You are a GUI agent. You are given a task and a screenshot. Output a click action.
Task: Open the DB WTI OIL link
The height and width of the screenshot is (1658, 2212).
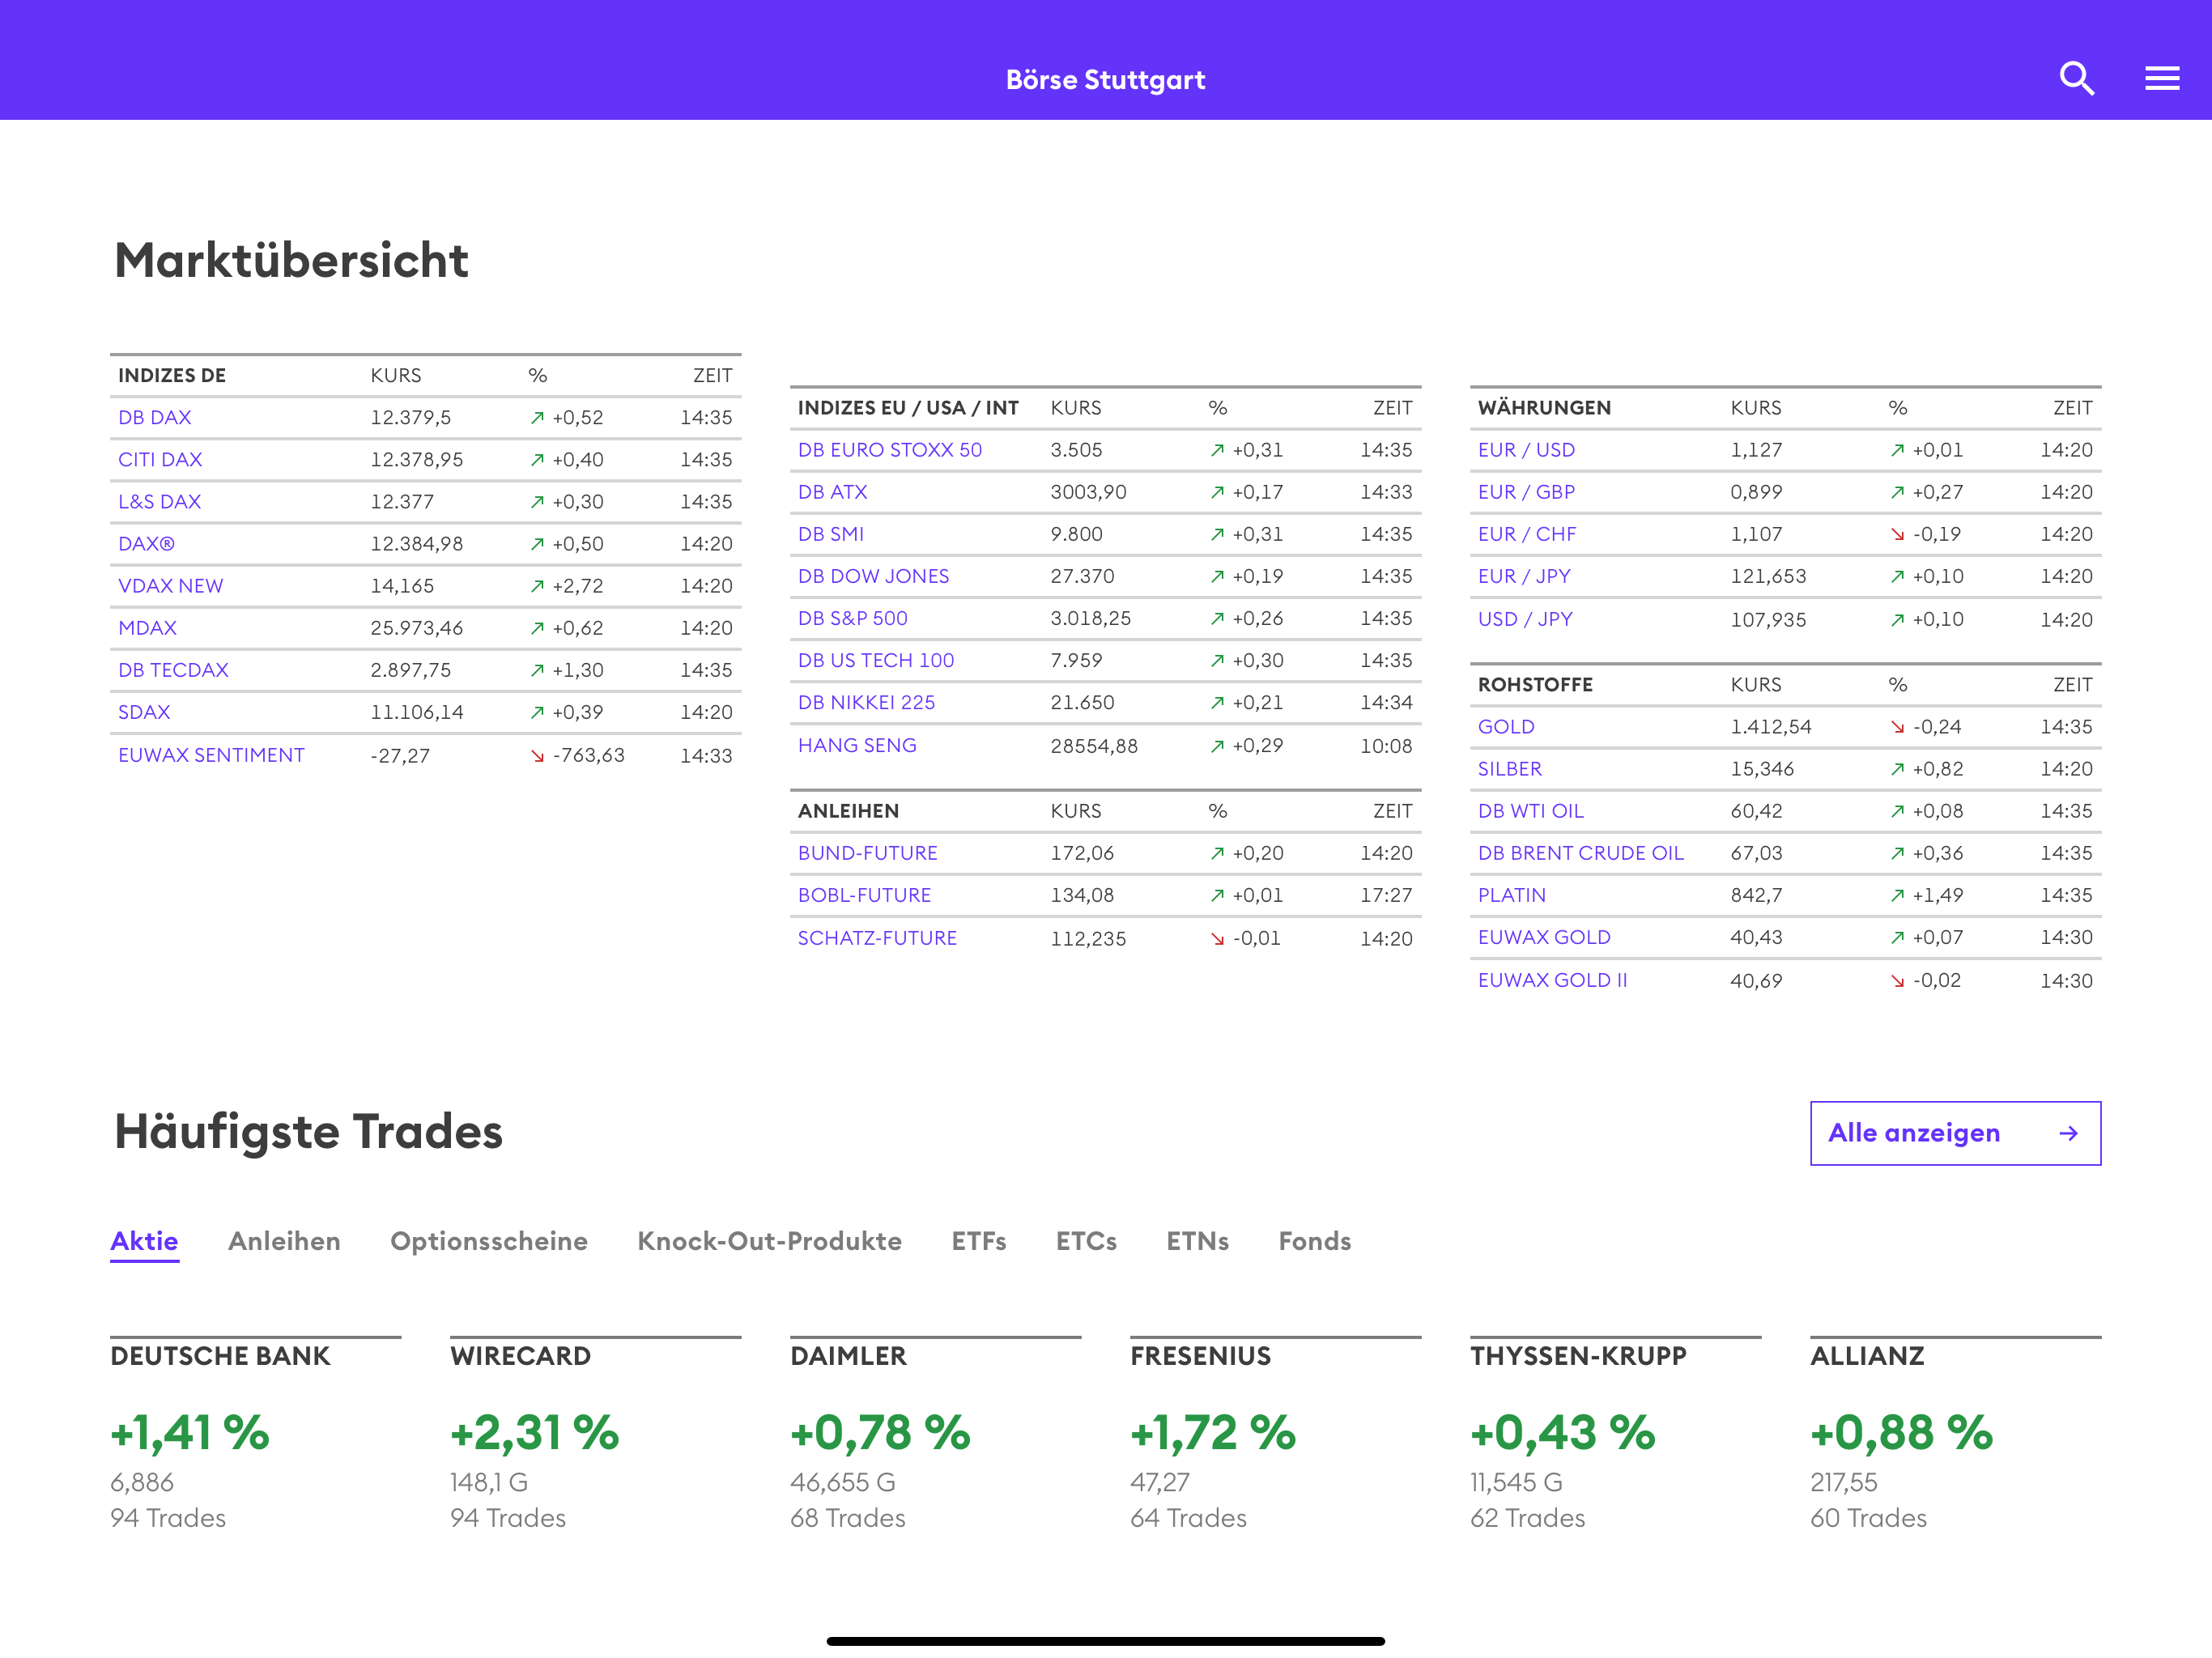click(1531, 810)
